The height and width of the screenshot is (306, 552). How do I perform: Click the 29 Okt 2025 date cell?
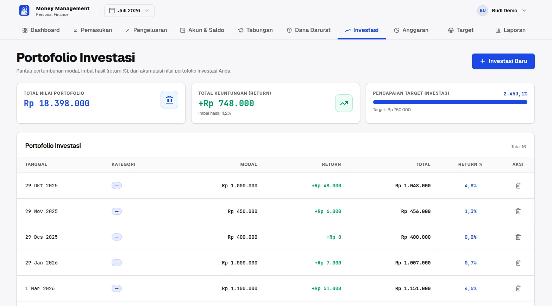click(42, 186)
